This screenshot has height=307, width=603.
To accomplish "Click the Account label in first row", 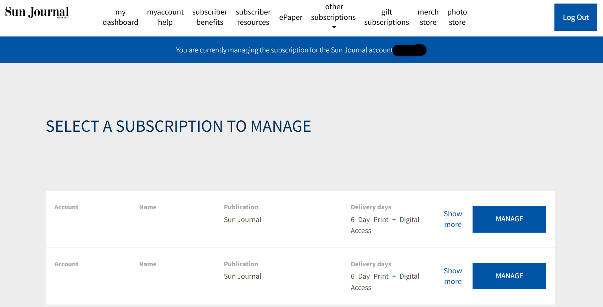I will 66,207.
